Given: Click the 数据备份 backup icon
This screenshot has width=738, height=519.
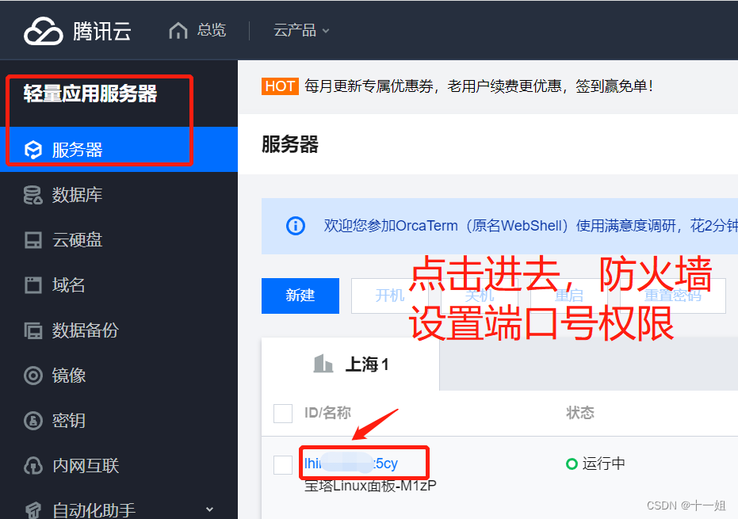Looking at the screenshot, I should pos(33,330).
